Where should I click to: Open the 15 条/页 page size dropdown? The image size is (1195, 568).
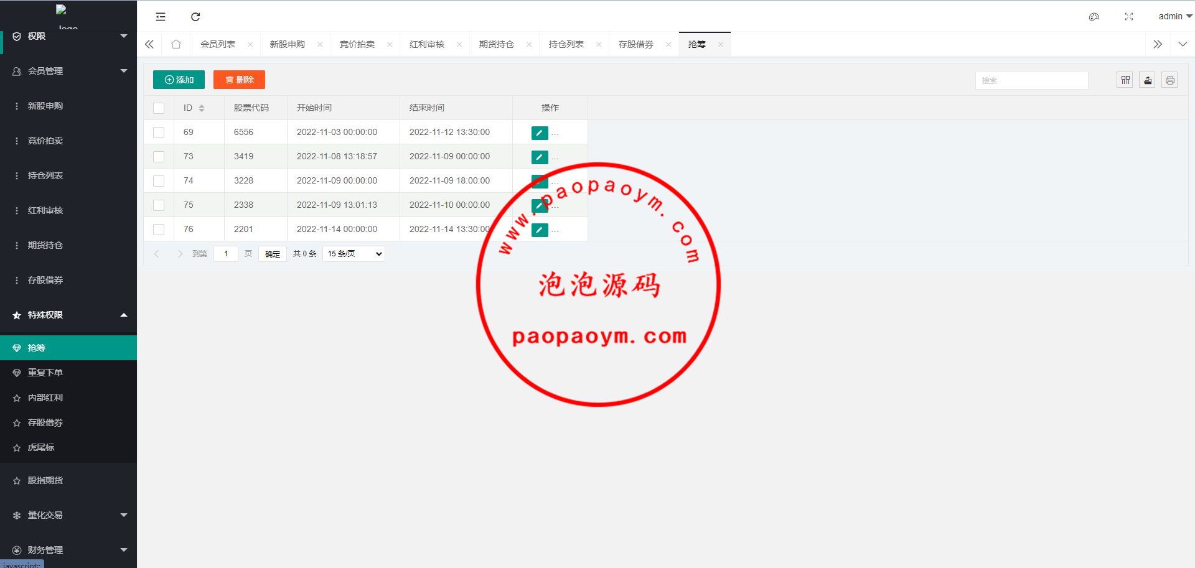[x=354, y=254]
